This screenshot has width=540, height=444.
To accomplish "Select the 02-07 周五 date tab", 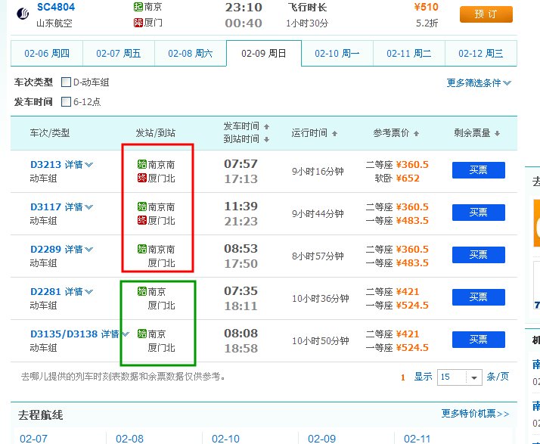I will pos(119,53).
